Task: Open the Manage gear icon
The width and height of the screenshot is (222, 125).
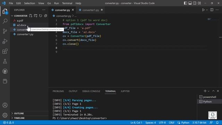Action: pos(5,115)
